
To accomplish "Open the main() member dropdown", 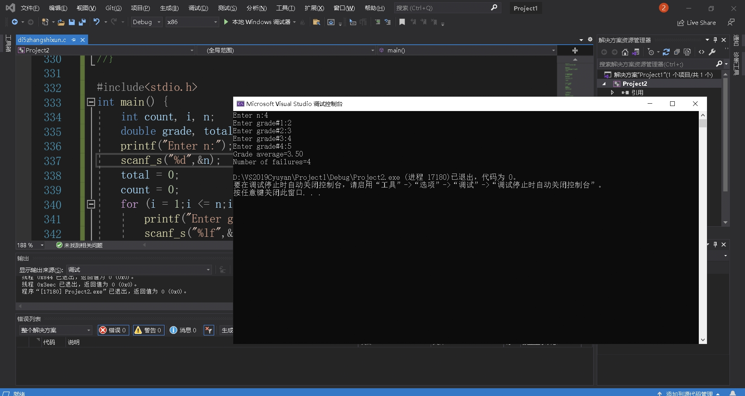I will (x=467, y=50).
